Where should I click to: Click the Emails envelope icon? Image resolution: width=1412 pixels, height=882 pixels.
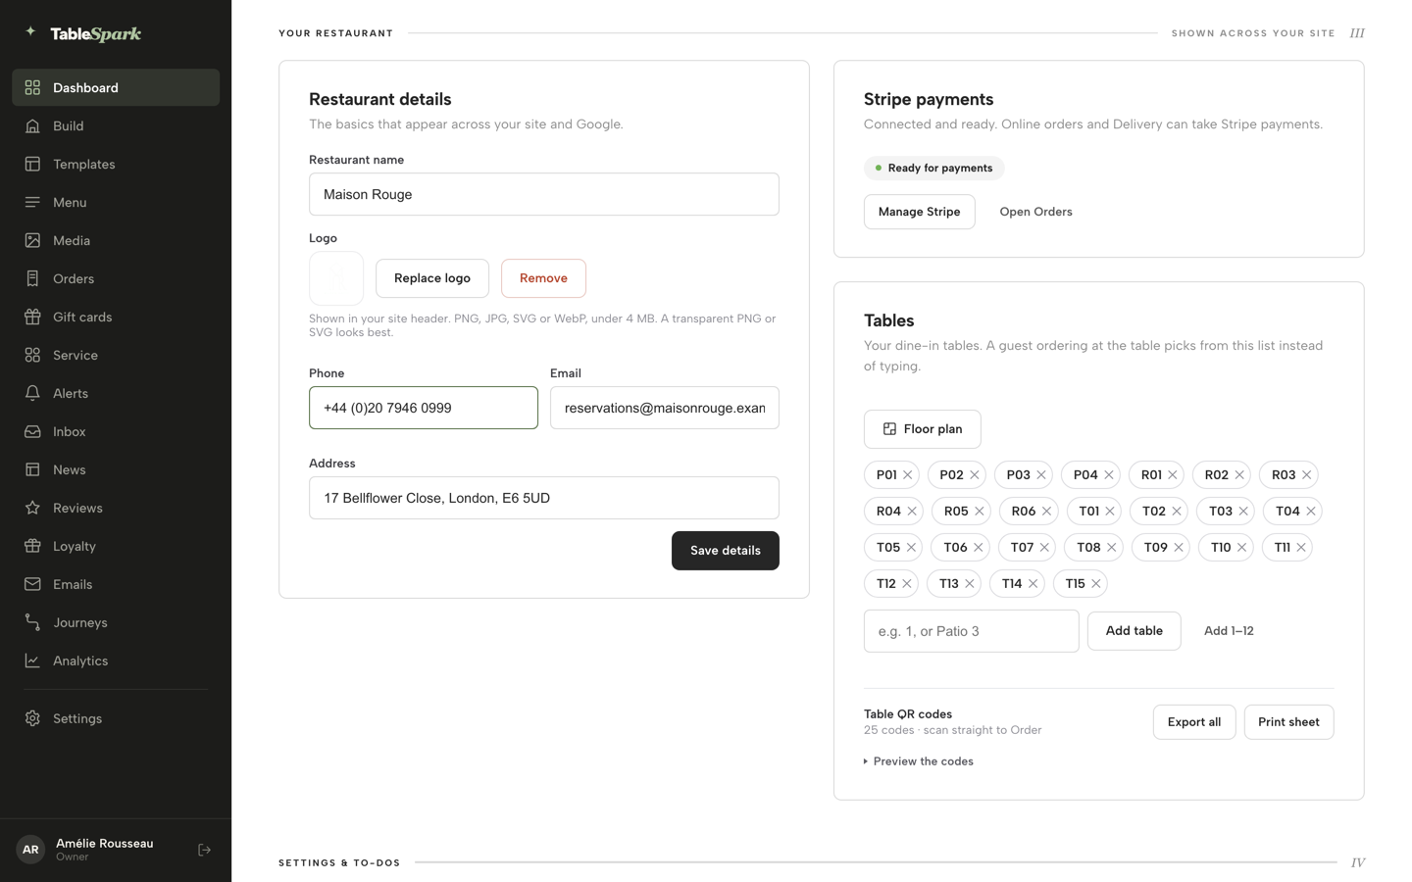pos(32,584)
